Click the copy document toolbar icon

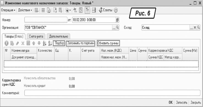click(x=49, y=10)
